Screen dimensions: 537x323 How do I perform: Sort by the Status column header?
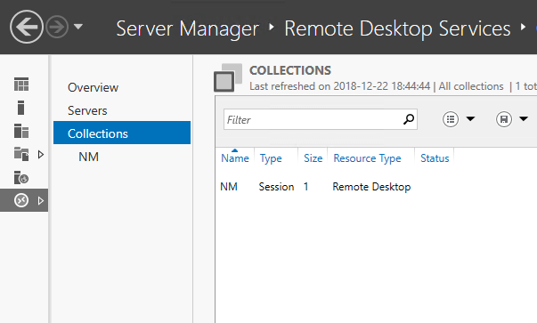[x=435, y=158]
